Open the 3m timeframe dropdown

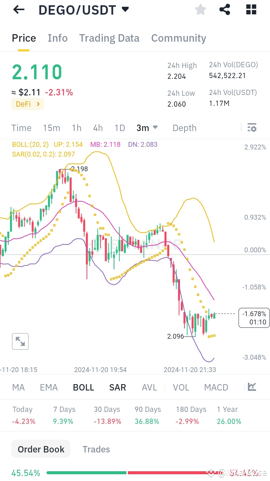click(147, 128)
